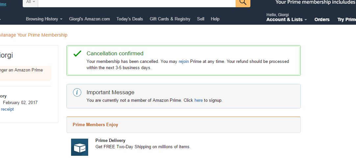Open the Help page
This screenshot has height=165, width=356.
coord(215,19)
